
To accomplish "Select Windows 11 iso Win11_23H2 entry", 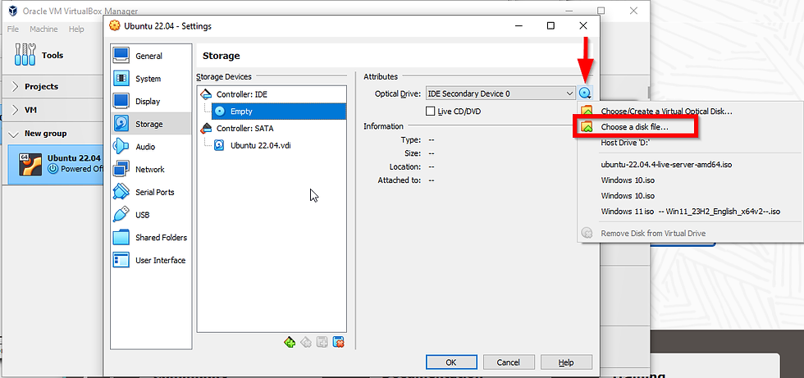I will coord(691,211).
